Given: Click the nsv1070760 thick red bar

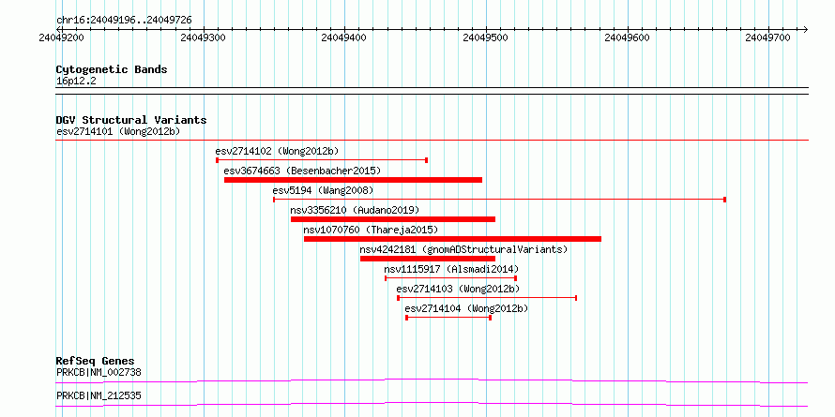Looking at the screenshot, I should (452, 239).
